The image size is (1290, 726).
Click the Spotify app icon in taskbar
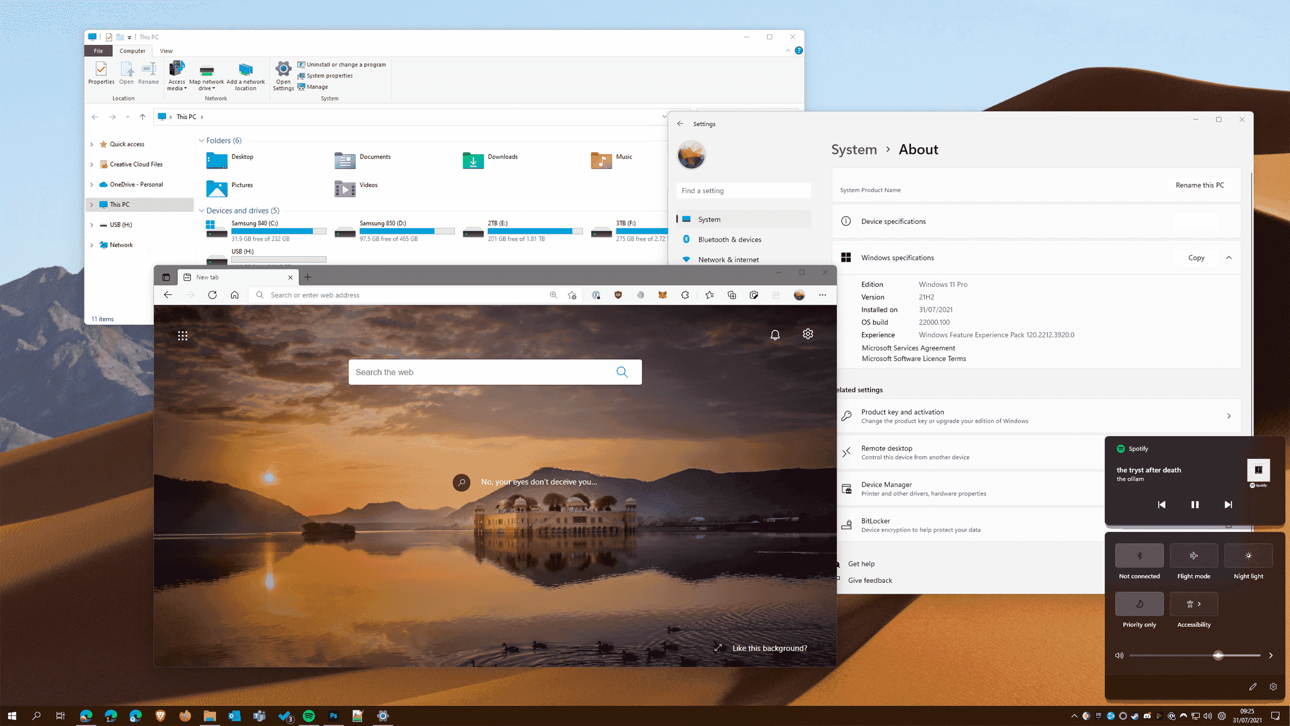(309, 715)
